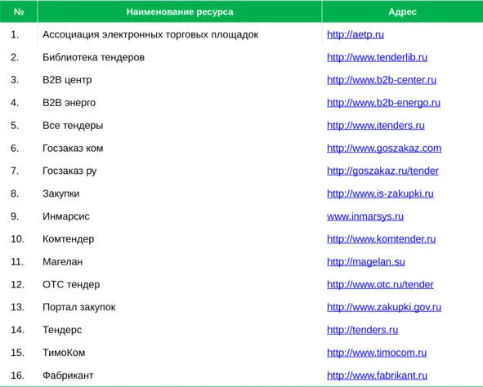Open the http://aetp.ru link
The image size is (483, 387).
pos(356,34)
